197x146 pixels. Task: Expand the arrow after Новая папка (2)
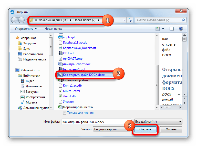click(98, 20)
